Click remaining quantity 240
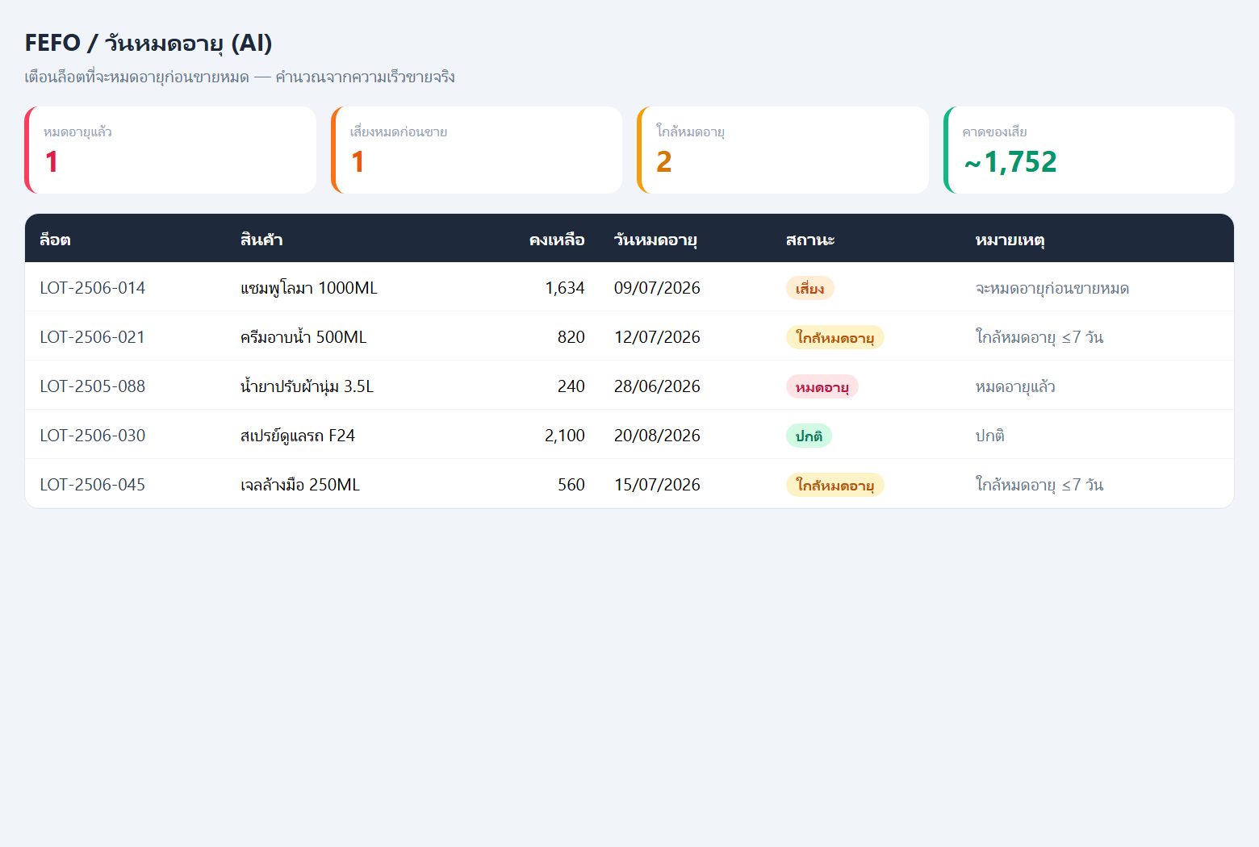1259x847 pixels. click(571, 386)
